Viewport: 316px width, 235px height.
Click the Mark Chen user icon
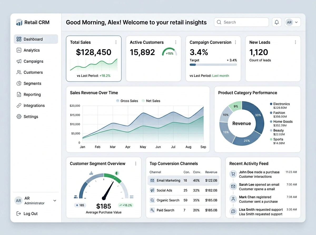point(233,199)
